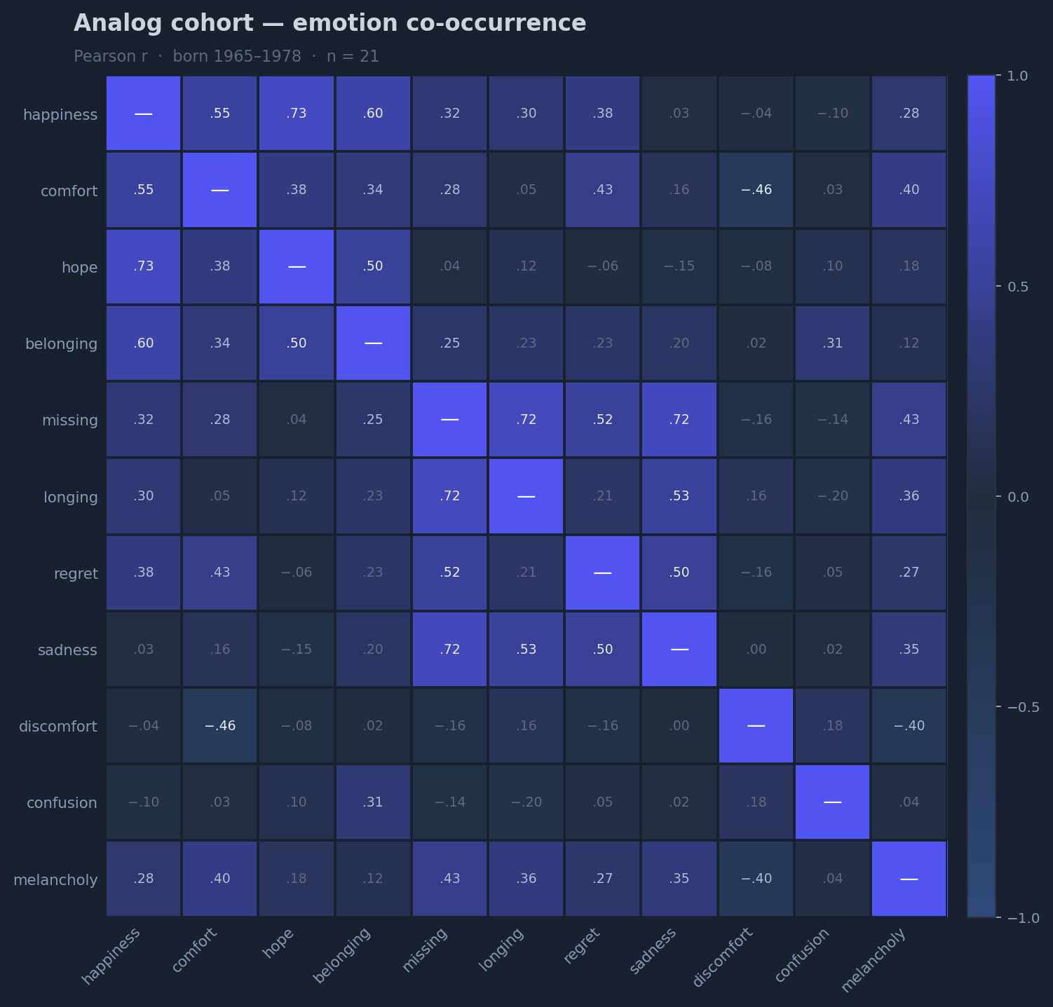Click the 'discomfort' column label at bottom
Viewport: 1053px width, 1007px height.
(723, 957)
